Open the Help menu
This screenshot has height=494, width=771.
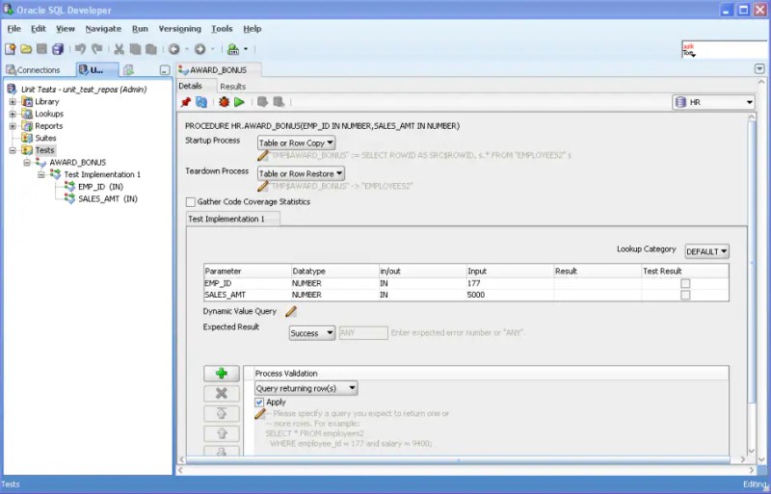[253, 29]
